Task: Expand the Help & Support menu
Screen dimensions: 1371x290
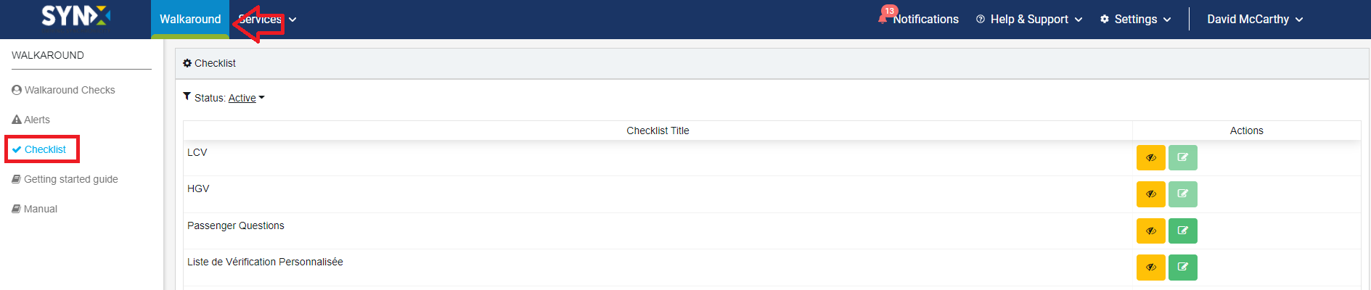Action: pyautogui.click(x=1029, y=20)
